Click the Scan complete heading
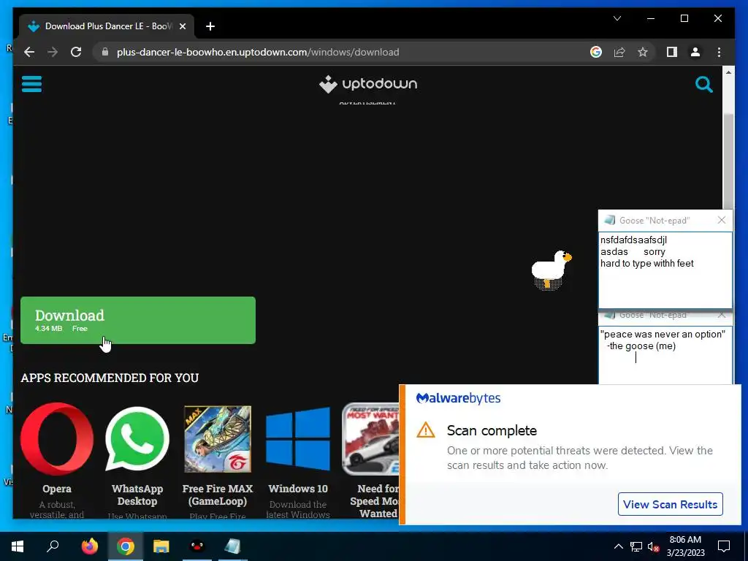 (492, 430)
